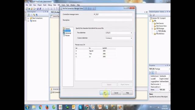The image size is (195, 110).
Task: Click the Connection manager name field
Action: (x=113, y=14)
